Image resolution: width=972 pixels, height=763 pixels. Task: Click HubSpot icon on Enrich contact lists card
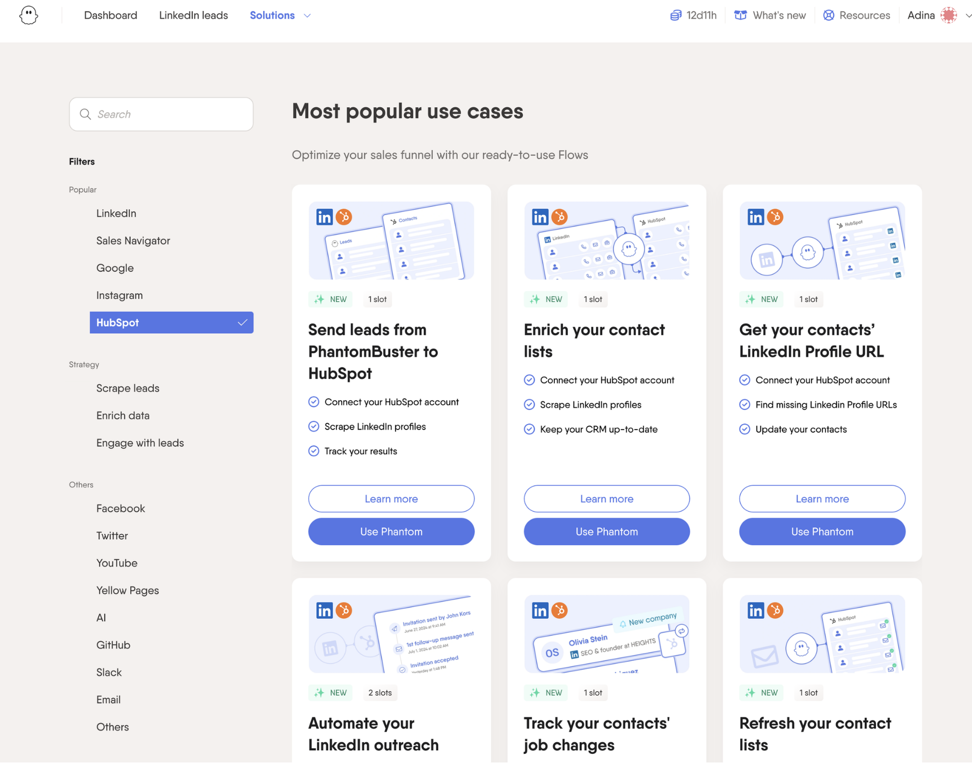click(559, 217)
